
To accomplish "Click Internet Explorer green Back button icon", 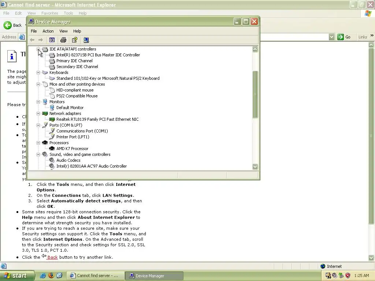I will [8, 25].
